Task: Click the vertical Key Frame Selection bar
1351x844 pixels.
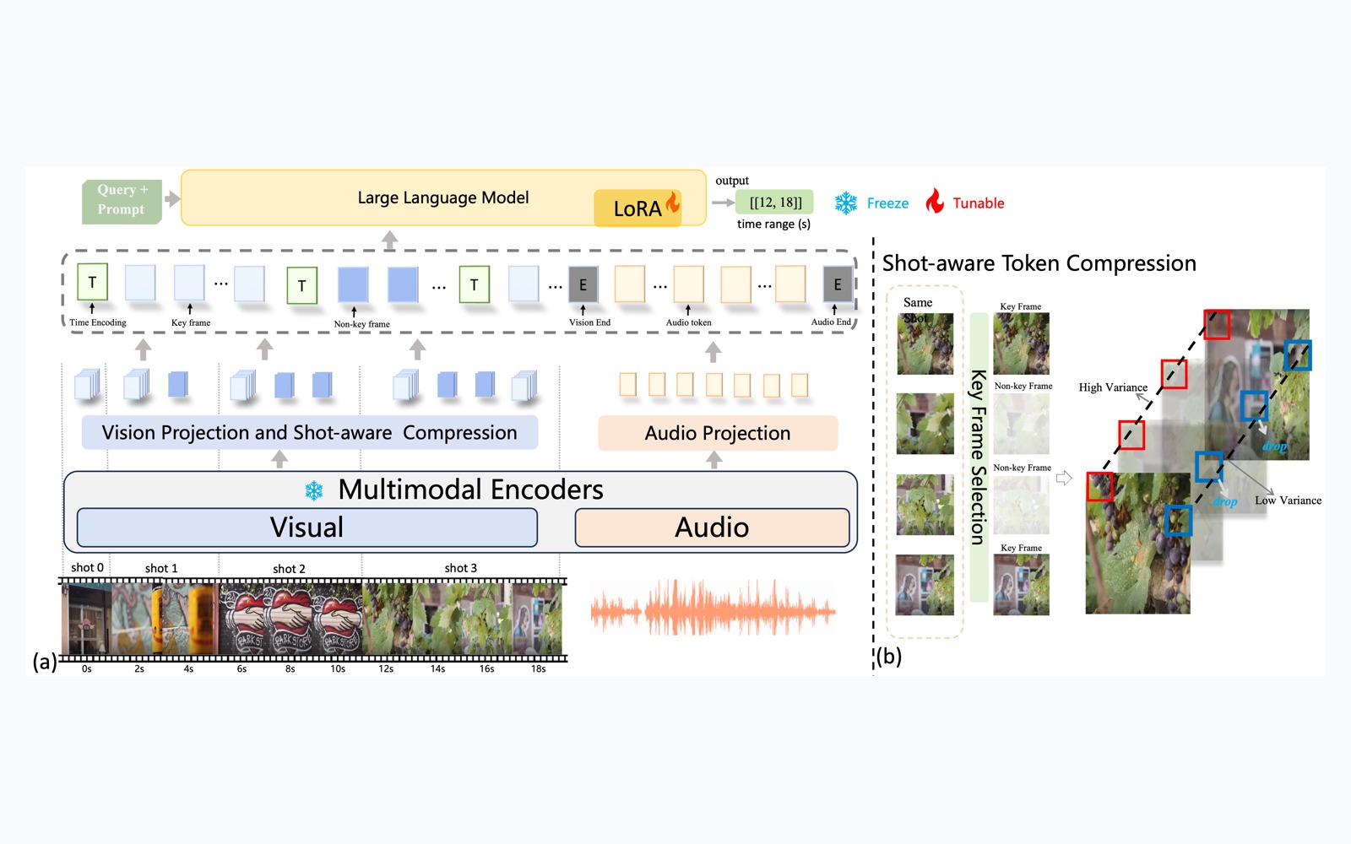Action: 979,457
